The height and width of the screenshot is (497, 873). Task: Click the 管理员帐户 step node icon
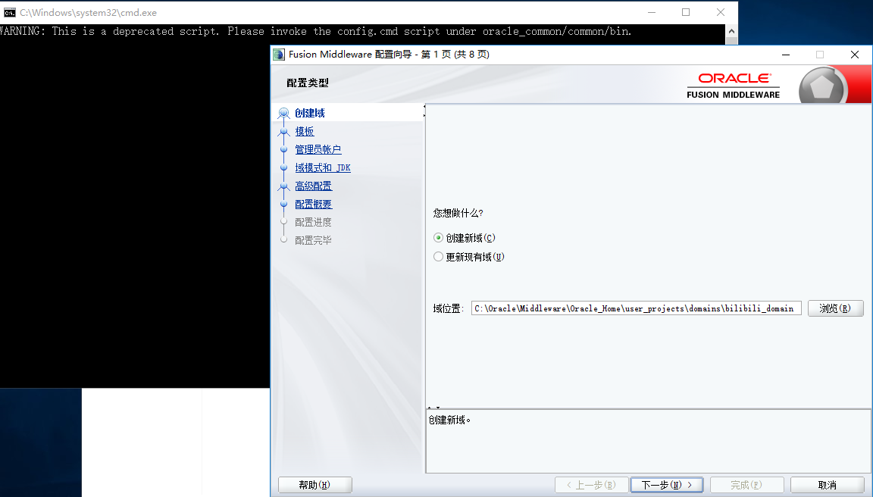pyautogui.click(x=284, y=149)
